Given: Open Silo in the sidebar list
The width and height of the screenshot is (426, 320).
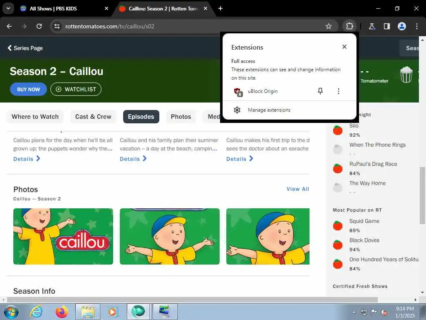Looking at the screenshot, I should coord(354,126).
